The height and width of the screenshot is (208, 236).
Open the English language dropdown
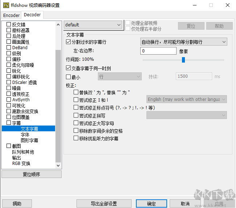pyautogui.click(x=187, y=99)
